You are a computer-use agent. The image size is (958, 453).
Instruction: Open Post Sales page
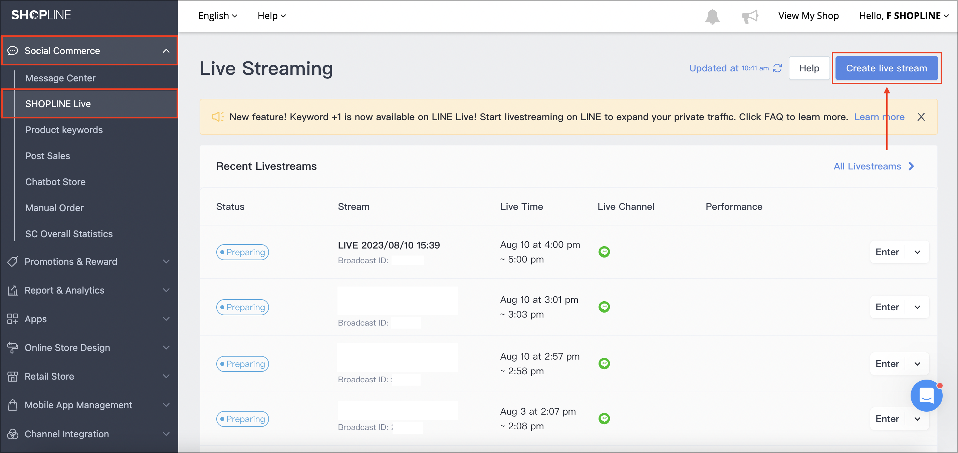point(48,156)
